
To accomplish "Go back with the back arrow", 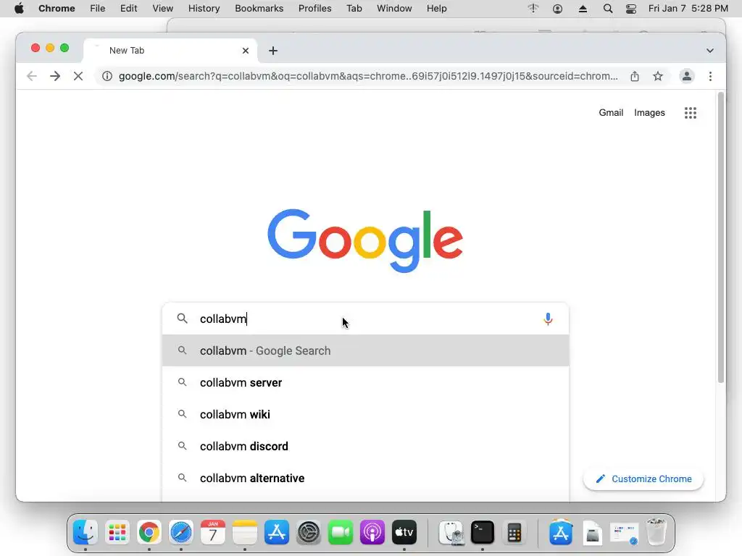I will coord(32,76).
